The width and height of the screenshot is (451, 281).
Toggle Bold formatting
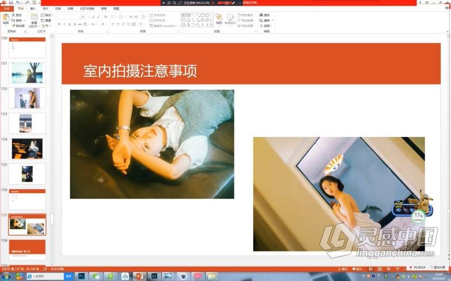(59, 24)
